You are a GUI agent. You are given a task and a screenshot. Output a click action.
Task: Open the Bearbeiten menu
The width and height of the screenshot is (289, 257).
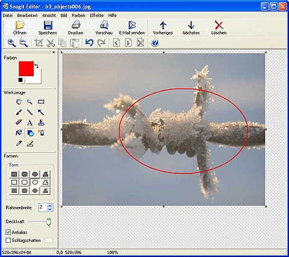point(27,16)
